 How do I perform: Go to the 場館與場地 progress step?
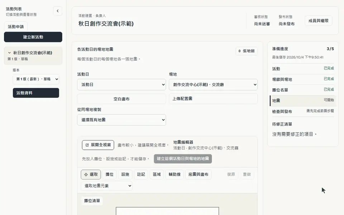(303, 79)
